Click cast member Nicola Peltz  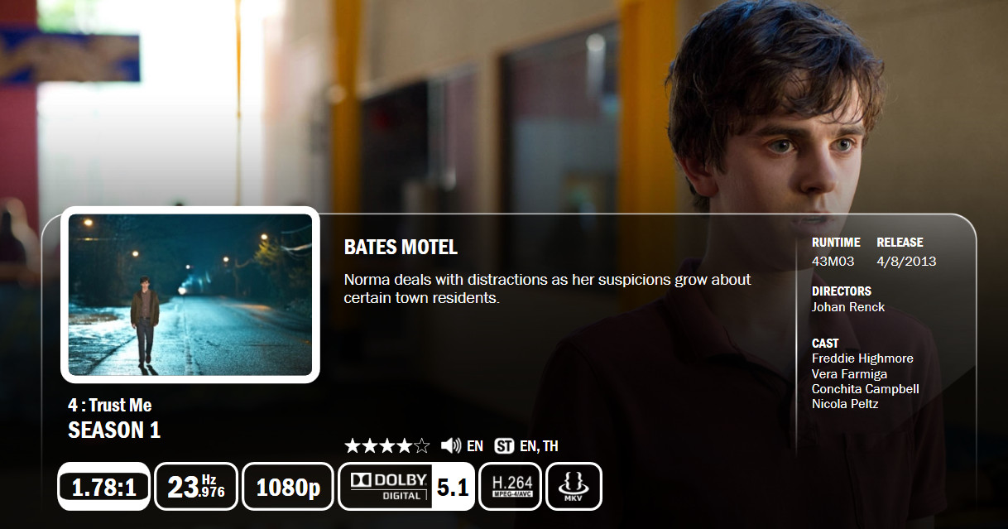[x=845, y=404]
